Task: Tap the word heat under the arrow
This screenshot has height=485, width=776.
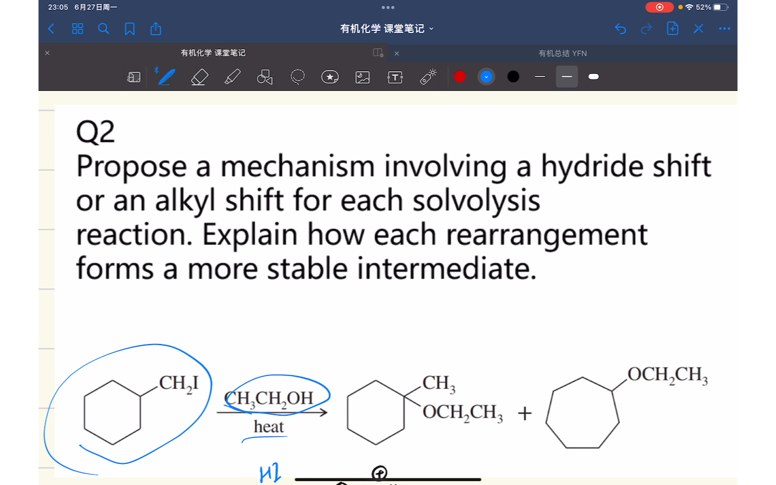Action: tap(269, 426)
